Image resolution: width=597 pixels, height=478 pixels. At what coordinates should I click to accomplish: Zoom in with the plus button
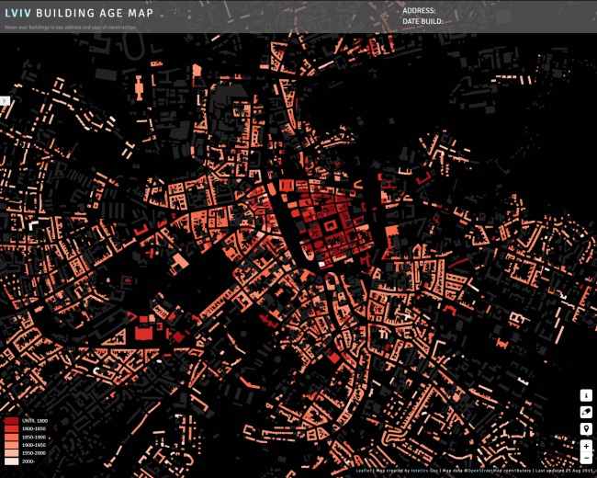pyautogui.click(x=586, y=445)
